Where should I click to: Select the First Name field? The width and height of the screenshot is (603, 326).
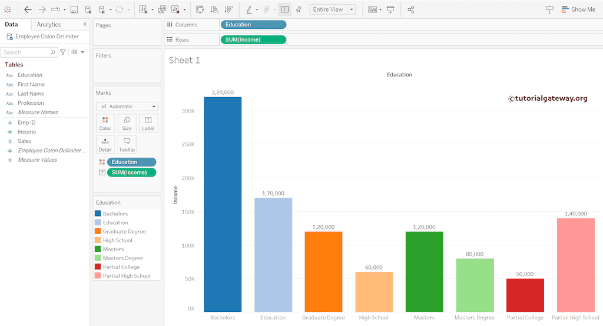(x=31, y=84)
